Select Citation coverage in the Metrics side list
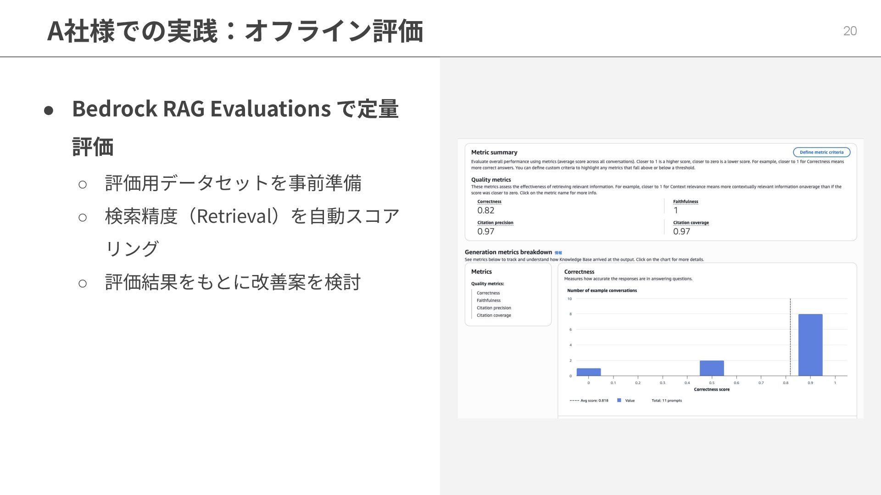 (x=494, y=315)
